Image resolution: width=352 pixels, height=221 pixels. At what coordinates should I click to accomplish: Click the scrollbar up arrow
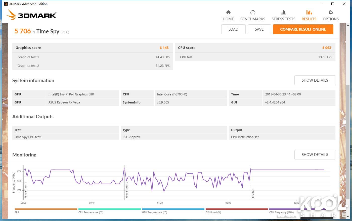pyautogui.click(x=348, y=25)
